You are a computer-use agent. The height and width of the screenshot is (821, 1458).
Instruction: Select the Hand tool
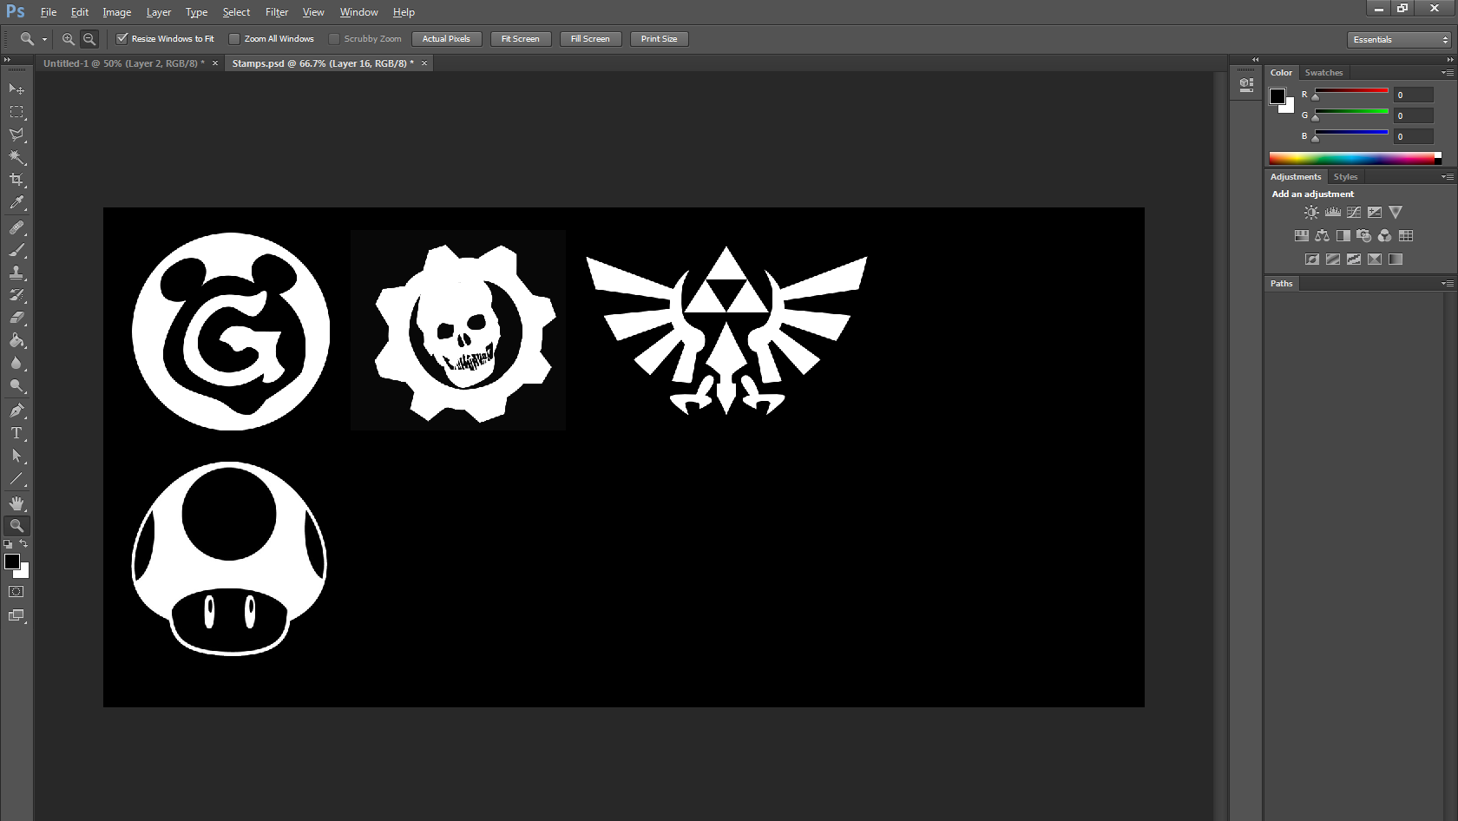(x=16, y=503)
